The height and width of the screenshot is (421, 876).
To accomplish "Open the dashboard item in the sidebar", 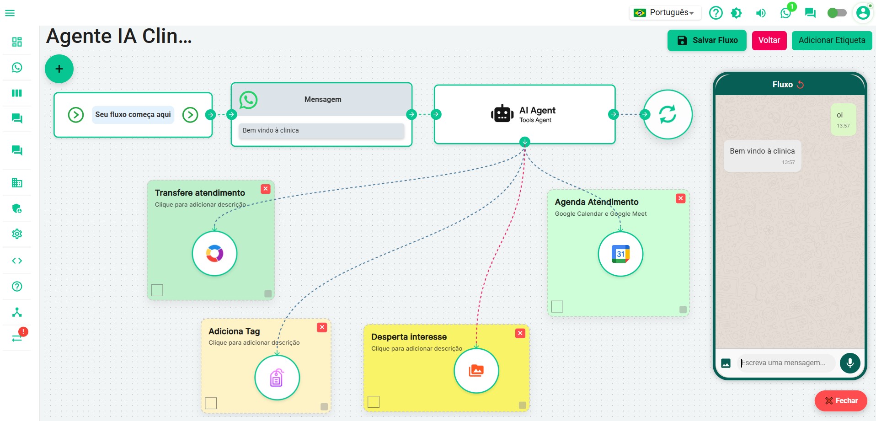I will click(x=17, y=42).
